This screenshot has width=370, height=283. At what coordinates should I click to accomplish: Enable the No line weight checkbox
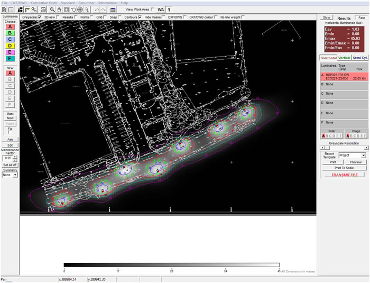tap(243, 17)
